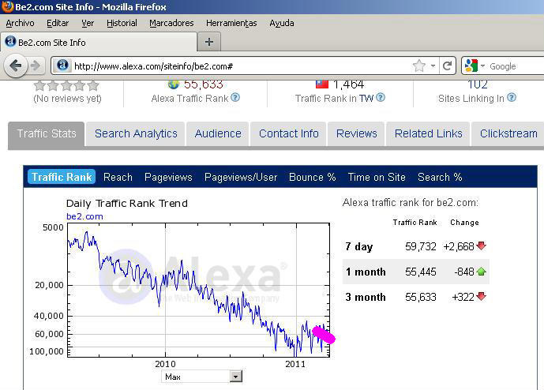Open the Herramientas menu
544x390 pixels.
pos(231,23)
